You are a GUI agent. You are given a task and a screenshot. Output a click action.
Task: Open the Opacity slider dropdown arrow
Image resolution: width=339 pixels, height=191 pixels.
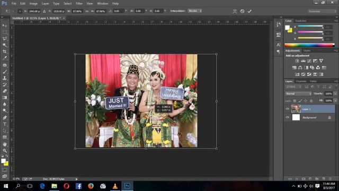point(335,93)
